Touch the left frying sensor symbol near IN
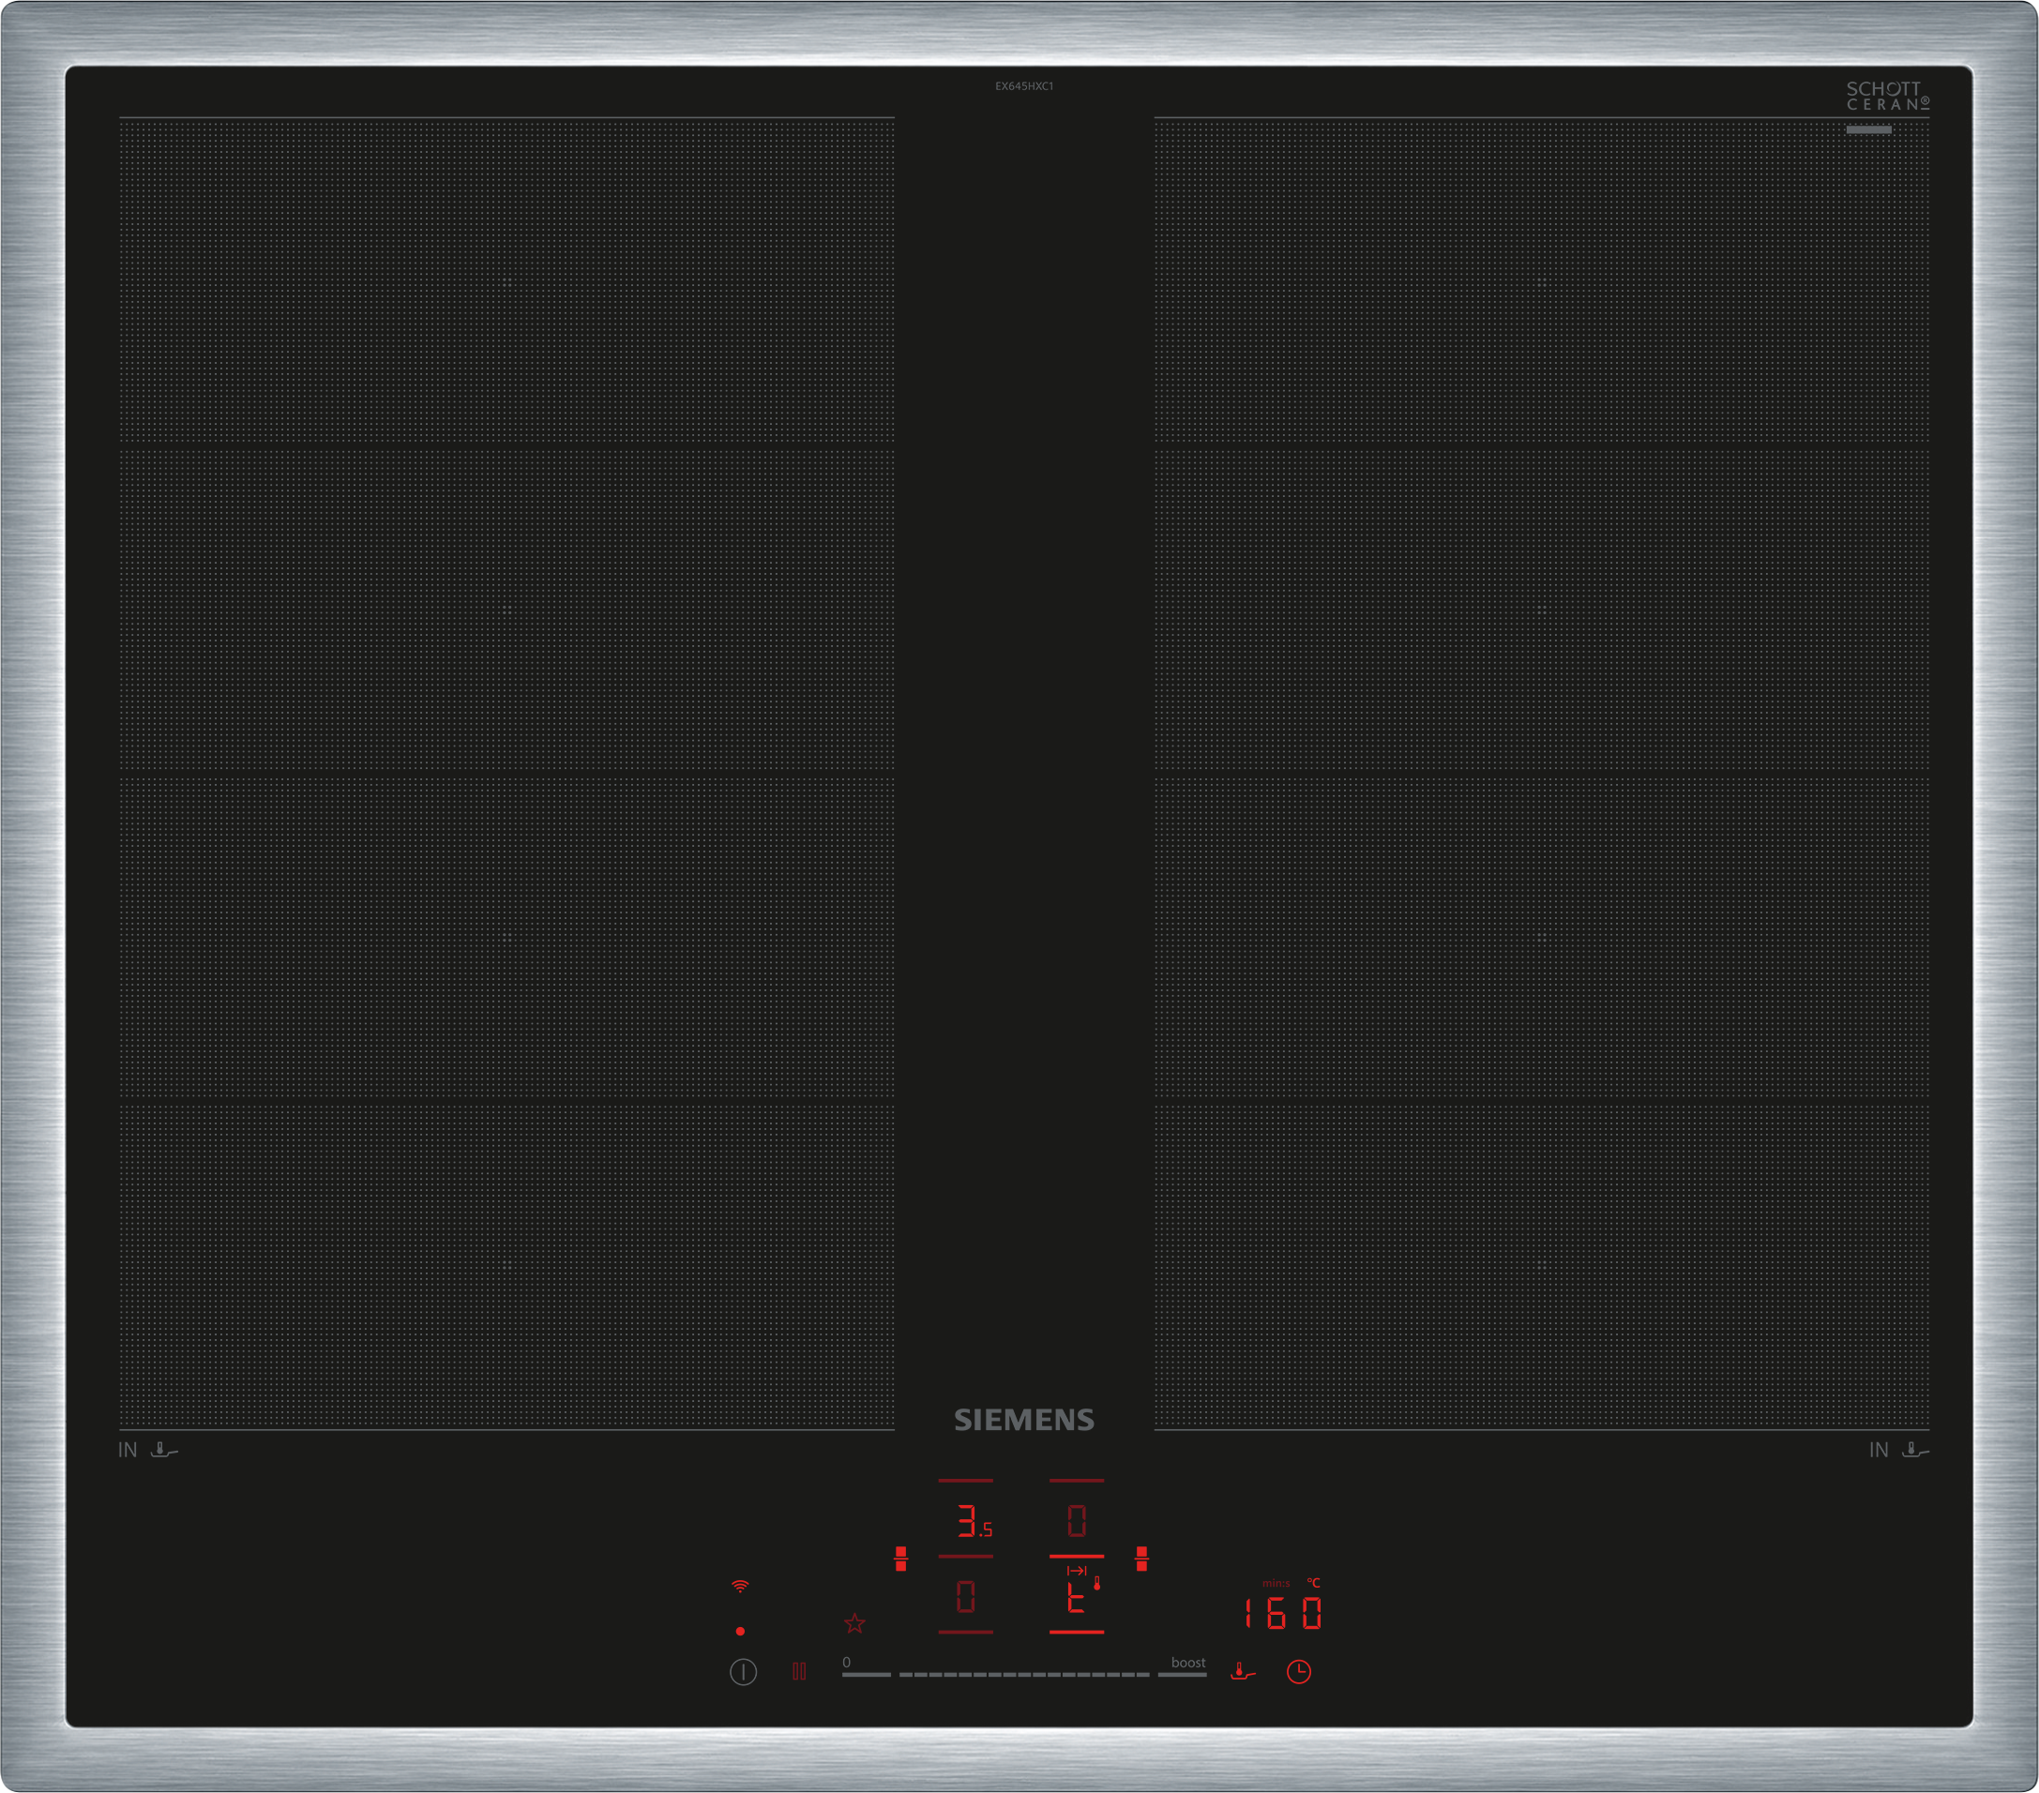The width and height of the screenshot is (2039, 1793). (x=163, y=1450)
